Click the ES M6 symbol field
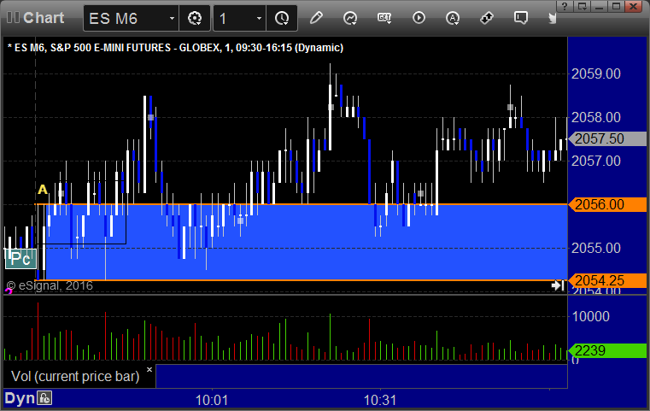This screenshot has height=411, width=650. 131,18
